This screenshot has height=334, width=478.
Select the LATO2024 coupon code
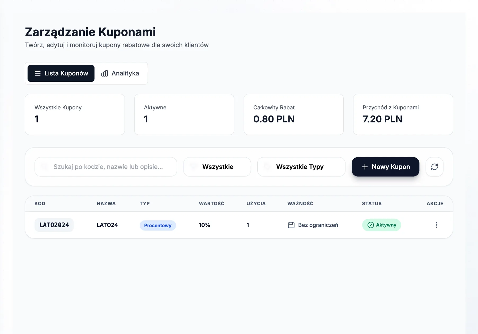54,225
